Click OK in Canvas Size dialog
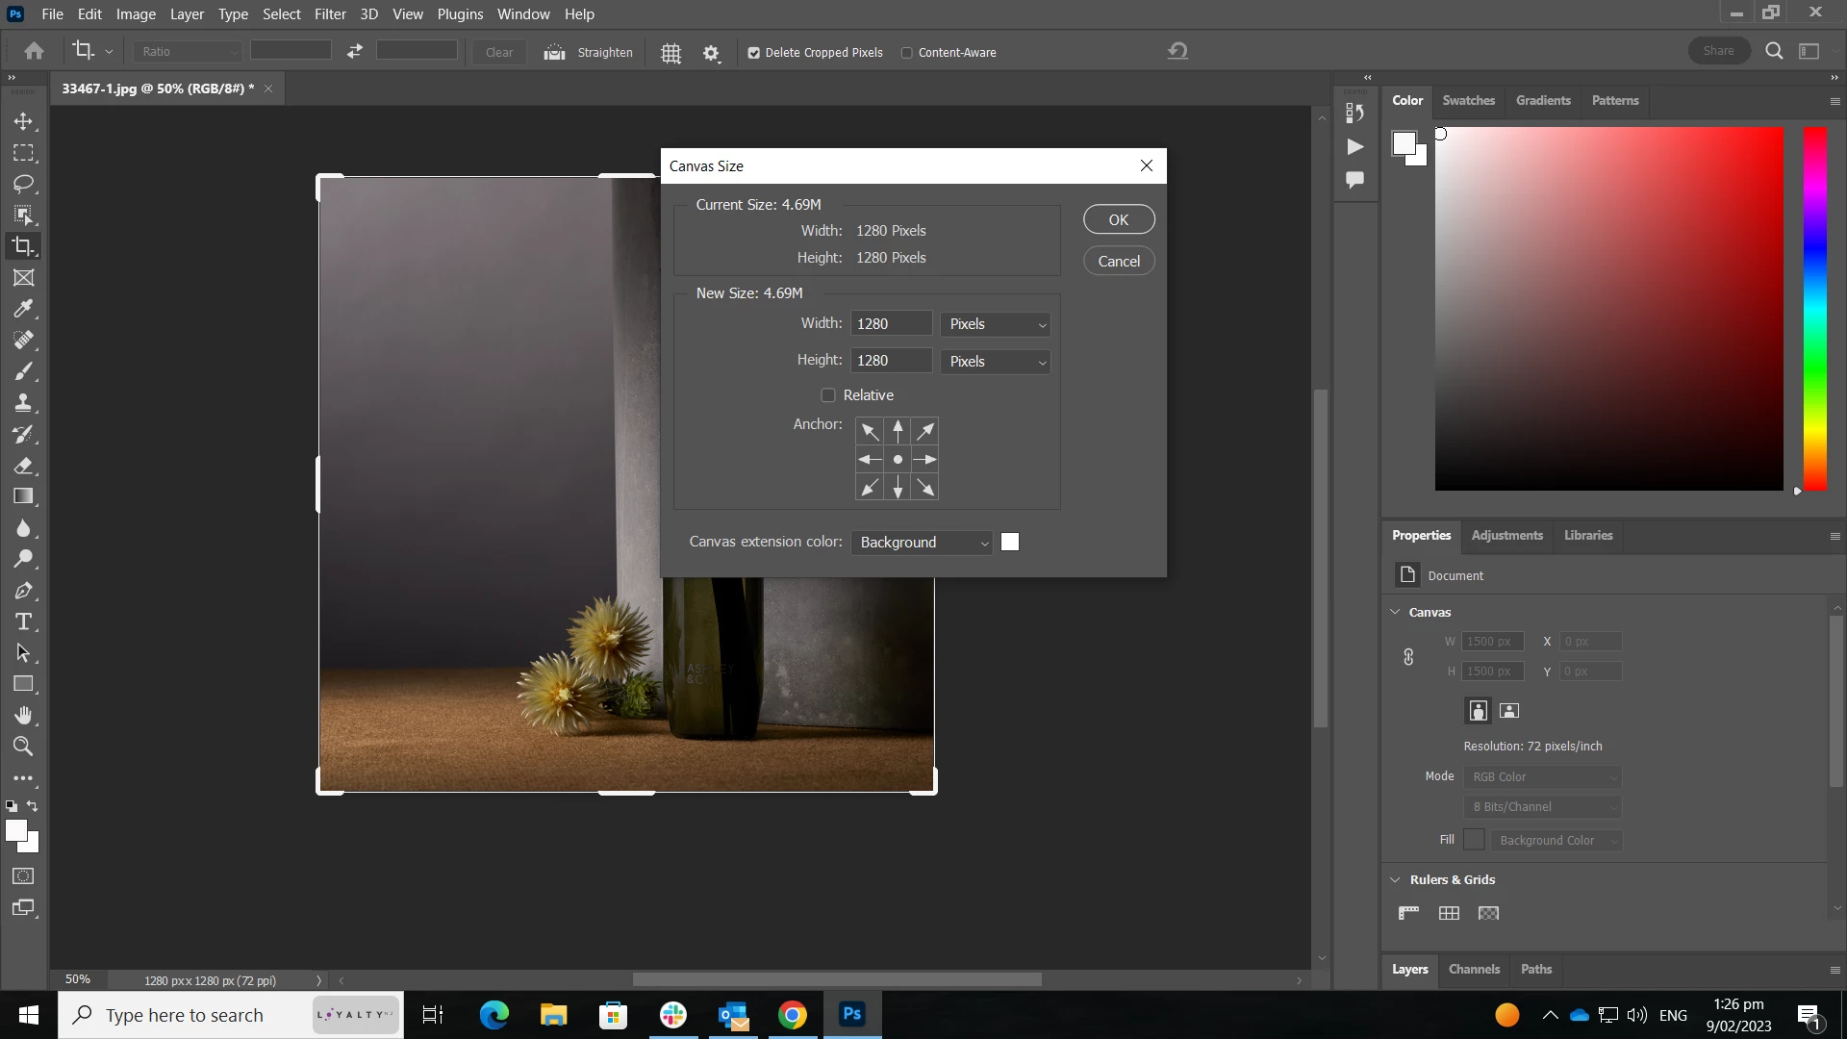Image resolution: width=1847 pixels, height=1039 pixels. pyautogui.click(x=1118, y=219)
